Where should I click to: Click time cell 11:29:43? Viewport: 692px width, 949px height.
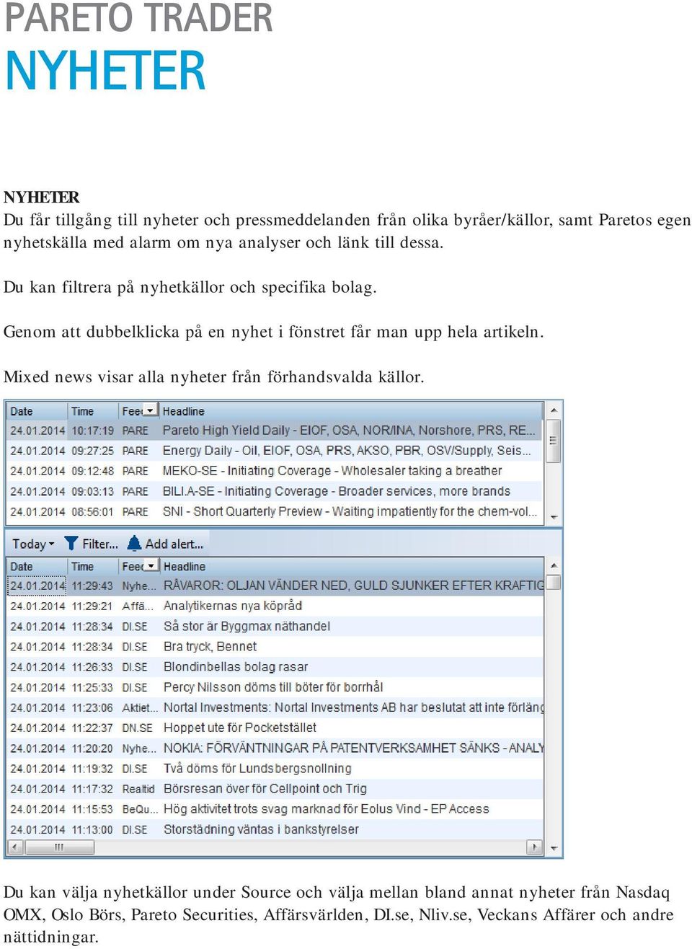[x=92, y=586]
